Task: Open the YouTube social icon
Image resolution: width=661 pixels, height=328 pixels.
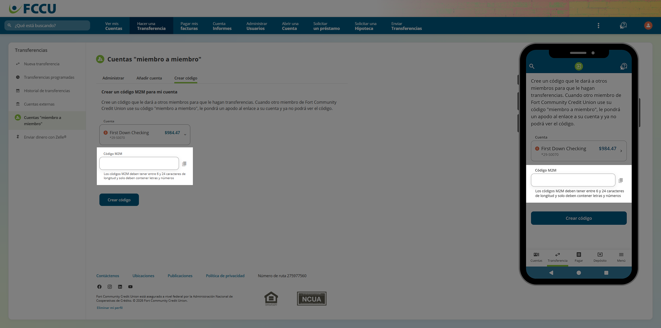Action: 130,286
